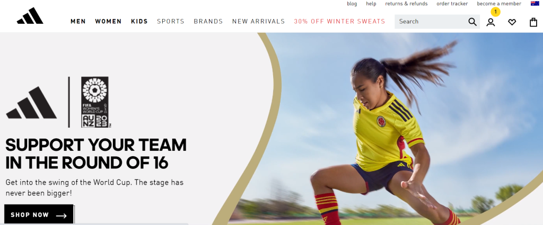Click into the Search input field

[431, 21]
